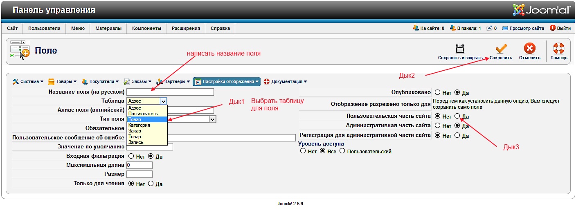Image resolution: width=576 pixels, height=213 pixels.
Task: Expand the Настройки отображения submenu
Action: (x=226, y=81)
